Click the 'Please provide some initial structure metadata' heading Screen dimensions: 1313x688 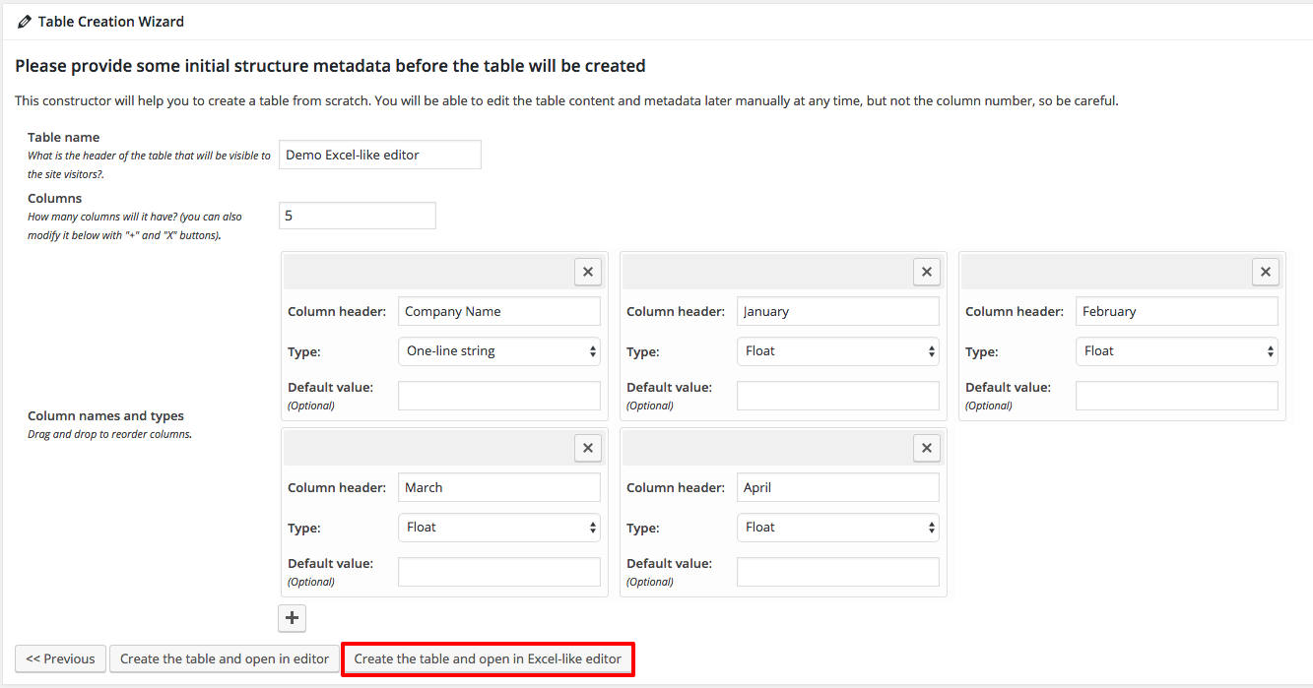(330, 66)
